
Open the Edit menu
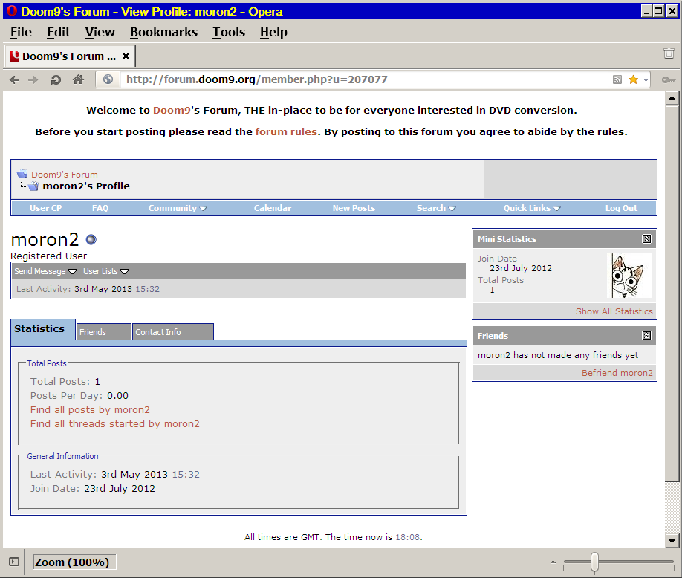58,32
